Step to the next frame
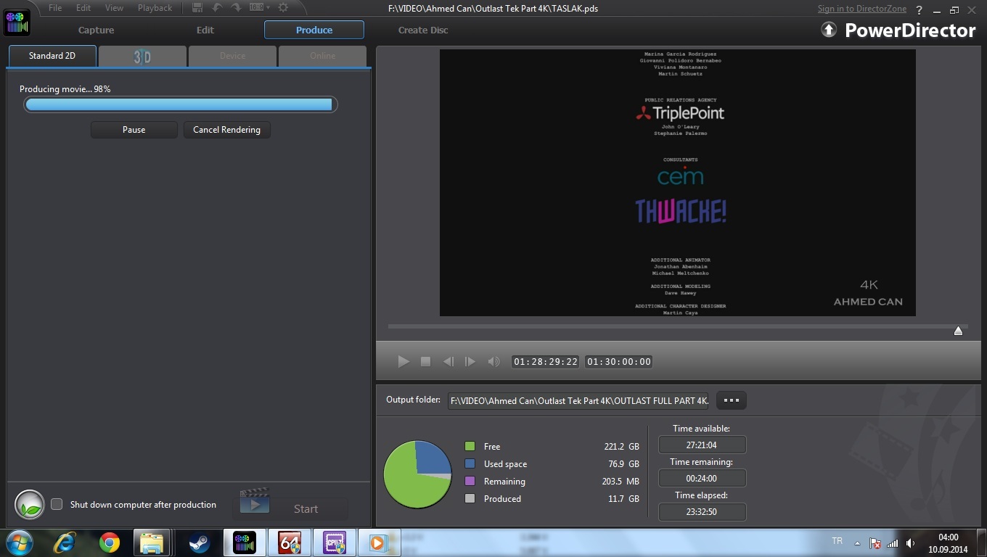Viewport: 987px width, 557px height. (470, 361)
